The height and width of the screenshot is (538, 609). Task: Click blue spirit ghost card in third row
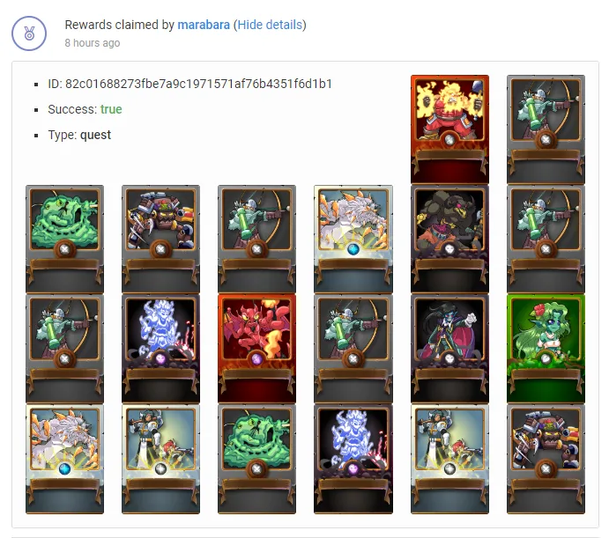160,349
